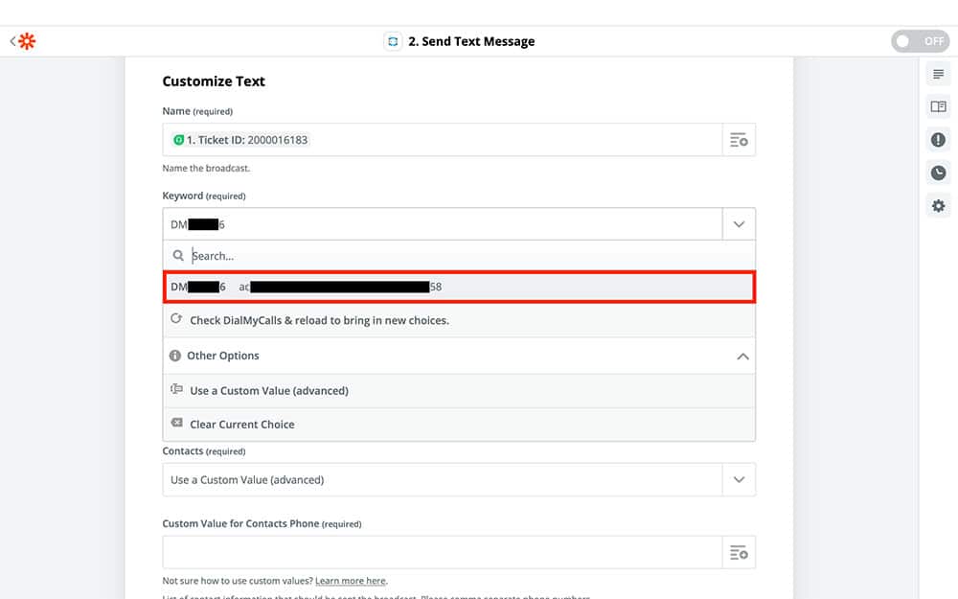Viewport: 958px width, 599px height.
Task: Select the highlighted DM keyword option
Action: coord(458,287)
